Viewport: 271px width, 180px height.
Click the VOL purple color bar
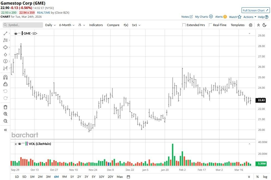(x=27, y=144)
